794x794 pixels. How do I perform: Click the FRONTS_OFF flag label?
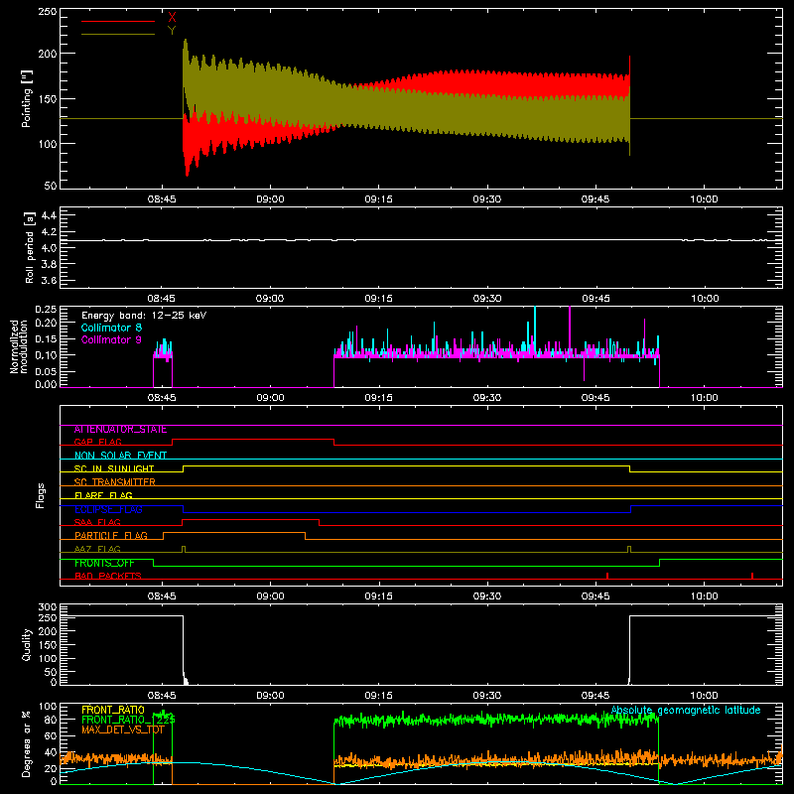click(104, 563)
